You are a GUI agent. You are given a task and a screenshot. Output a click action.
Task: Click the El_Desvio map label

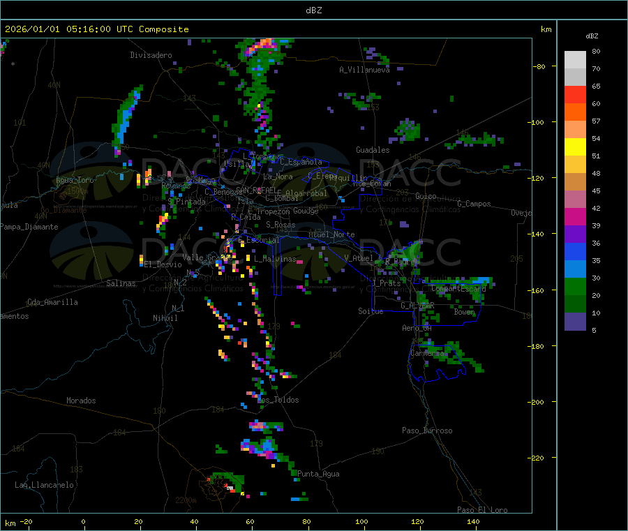[163, 264]
